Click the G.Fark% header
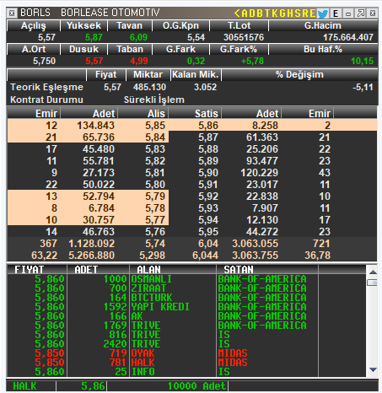This screenshot has height=393, width=382. tap(239, 49)
